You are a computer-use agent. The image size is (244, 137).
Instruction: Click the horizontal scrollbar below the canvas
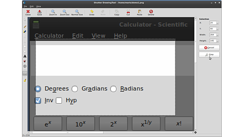pyautogui.click(x=67, y=132)
